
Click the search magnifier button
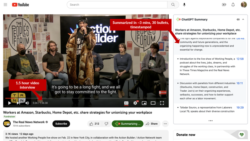173,5
